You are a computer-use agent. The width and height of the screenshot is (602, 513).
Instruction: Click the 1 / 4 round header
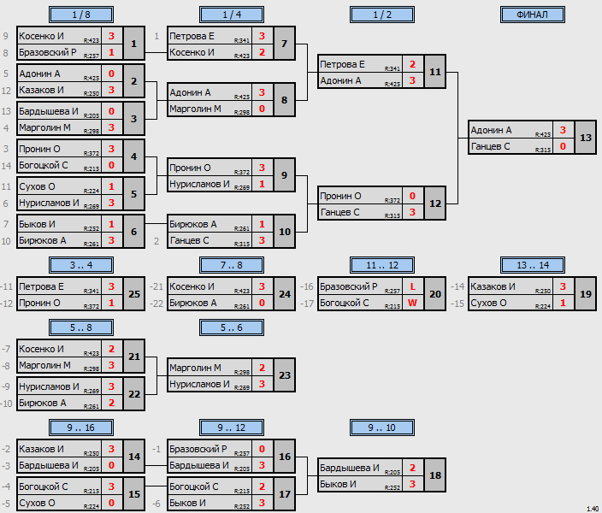click(232, 15)
